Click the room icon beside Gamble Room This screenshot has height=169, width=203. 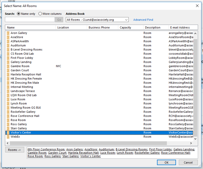8,66
